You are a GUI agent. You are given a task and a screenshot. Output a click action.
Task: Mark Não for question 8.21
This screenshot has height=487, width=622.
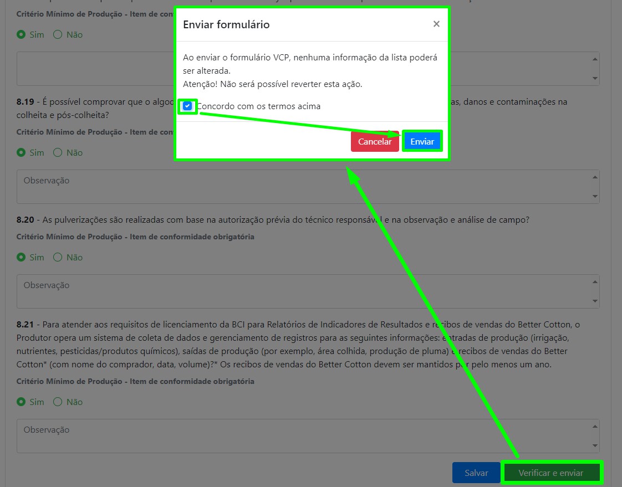[58, 402]
